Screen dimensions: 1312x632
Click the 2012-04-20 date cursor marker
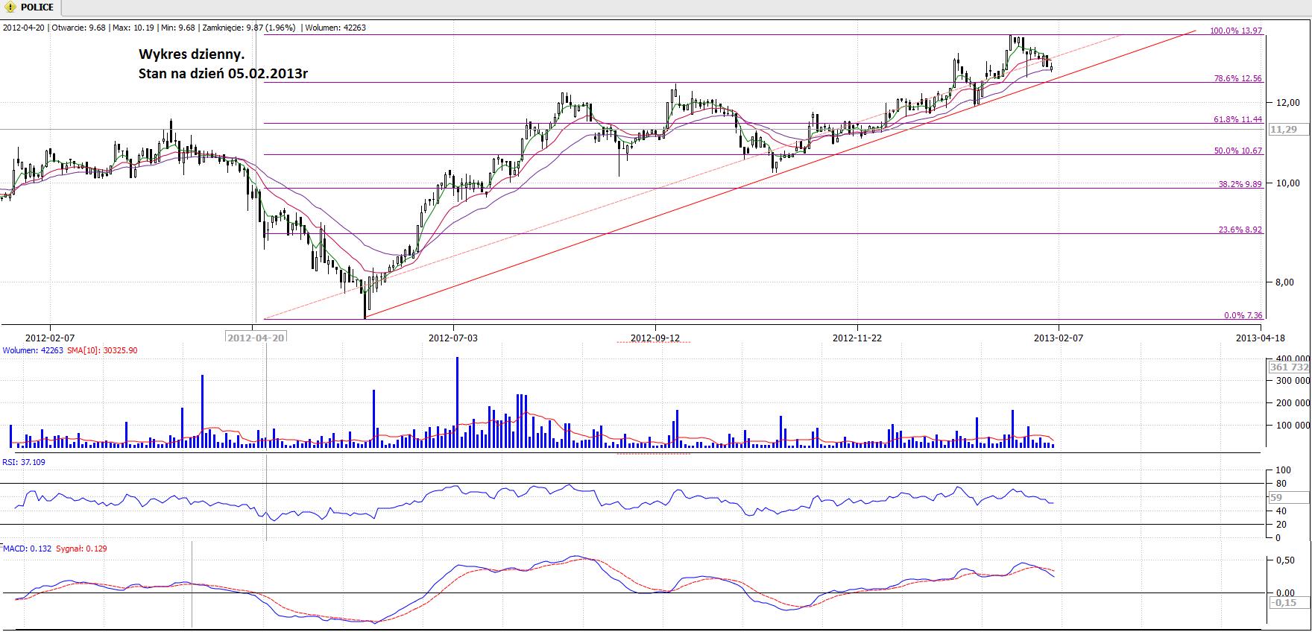[x=256, y=338]
